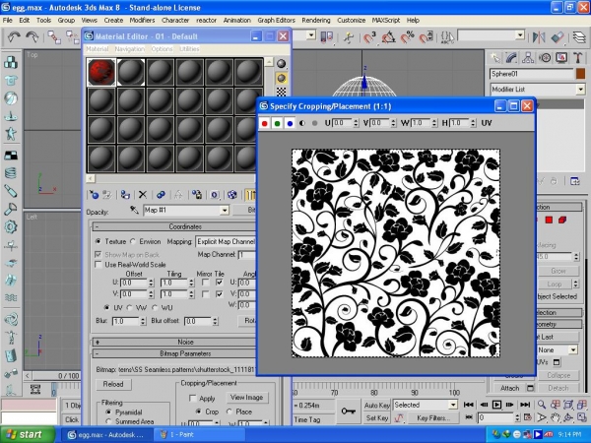Open the Graph Editors menu

click(x=276, y=21)
